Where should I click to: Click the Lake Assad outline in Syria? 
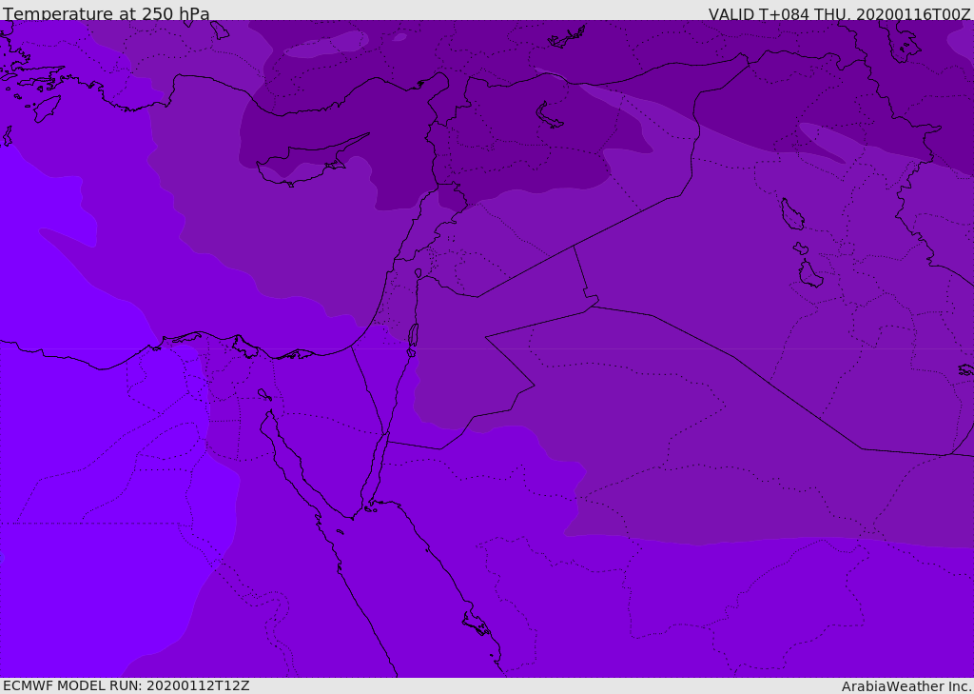click(x=549, y=116)
